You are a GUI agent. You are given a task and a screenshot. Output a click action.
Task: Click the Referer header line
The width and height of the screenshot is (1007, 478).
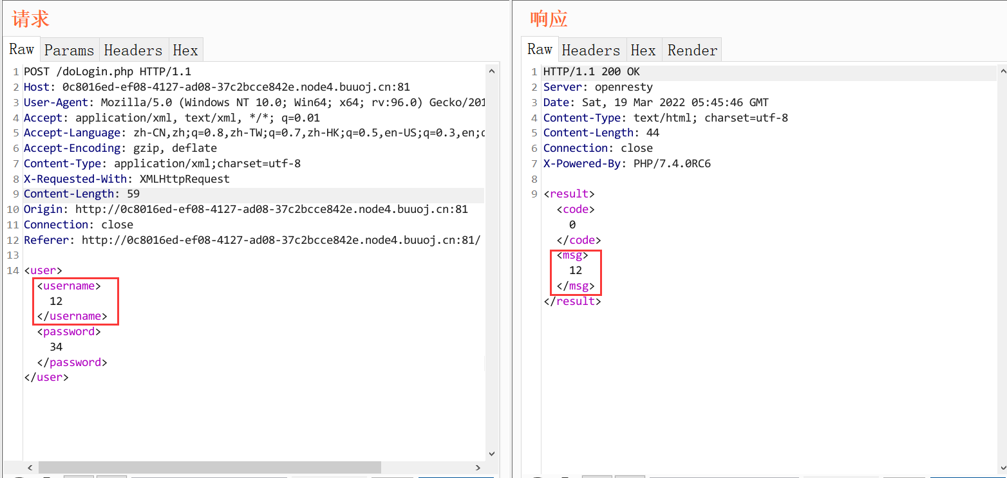click(x=252, y=240)
